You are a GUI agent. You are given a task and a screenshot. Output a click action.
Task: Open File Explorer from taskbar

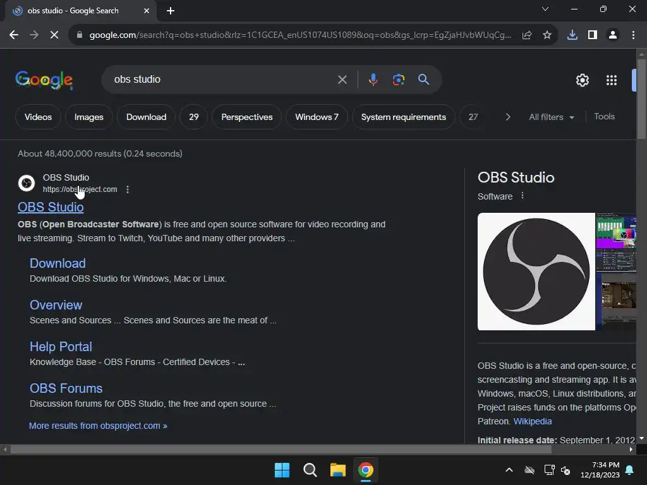coord(337,470)
